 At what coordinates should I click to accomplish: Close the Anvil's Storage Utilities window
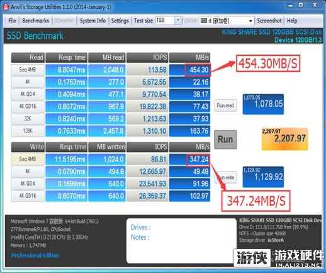[x=315, y=5]
